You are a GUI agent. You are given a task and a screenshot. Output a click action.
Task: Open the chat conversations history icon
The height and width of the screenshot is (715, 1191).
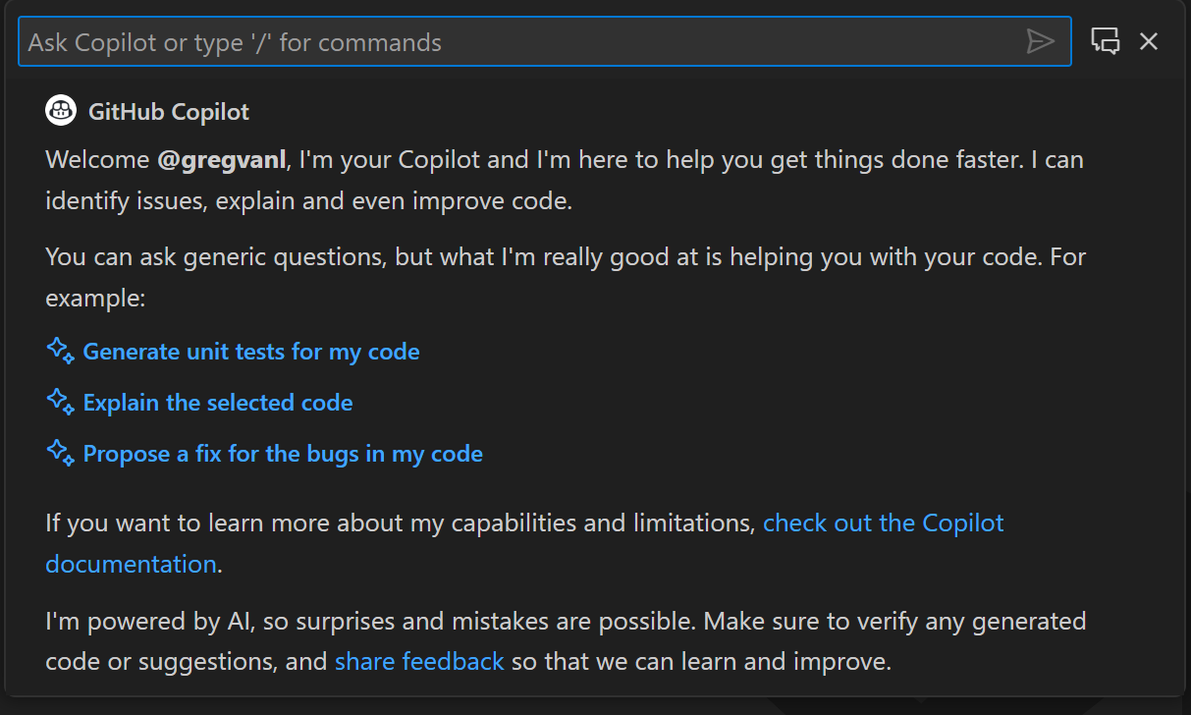point(1105,41)
